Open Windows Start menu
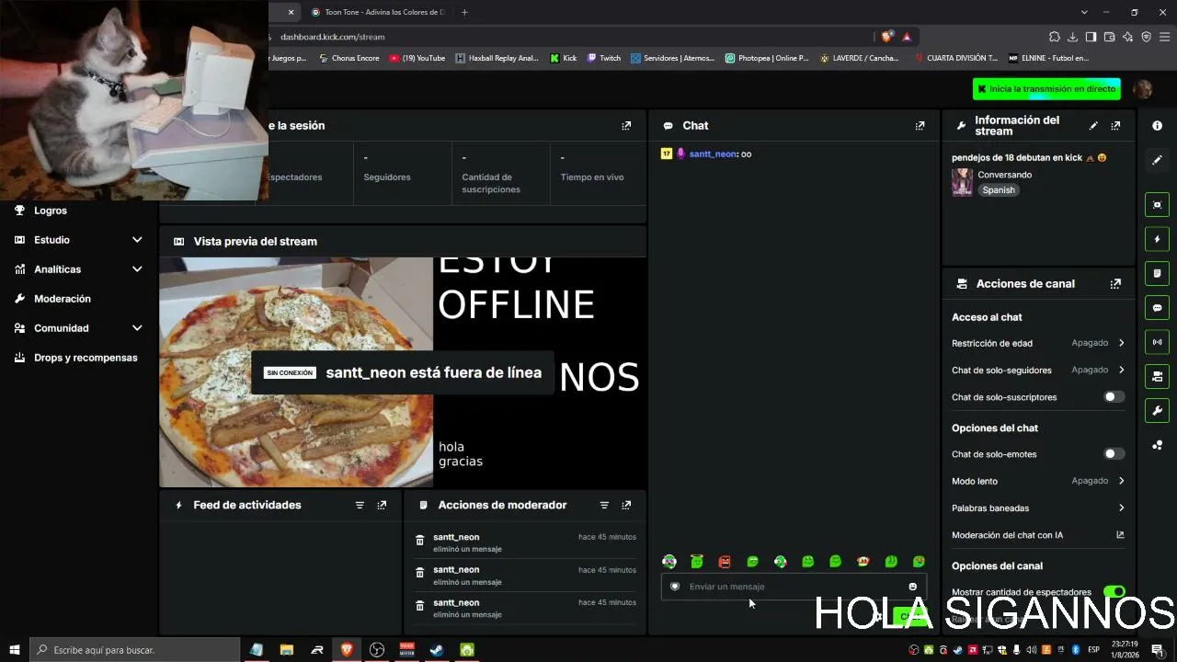 point(15,650)
